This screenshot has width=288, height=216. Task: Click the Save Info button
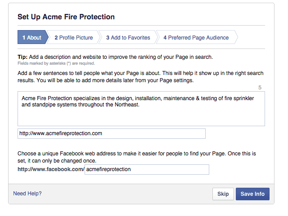click(x=252, y=194)
